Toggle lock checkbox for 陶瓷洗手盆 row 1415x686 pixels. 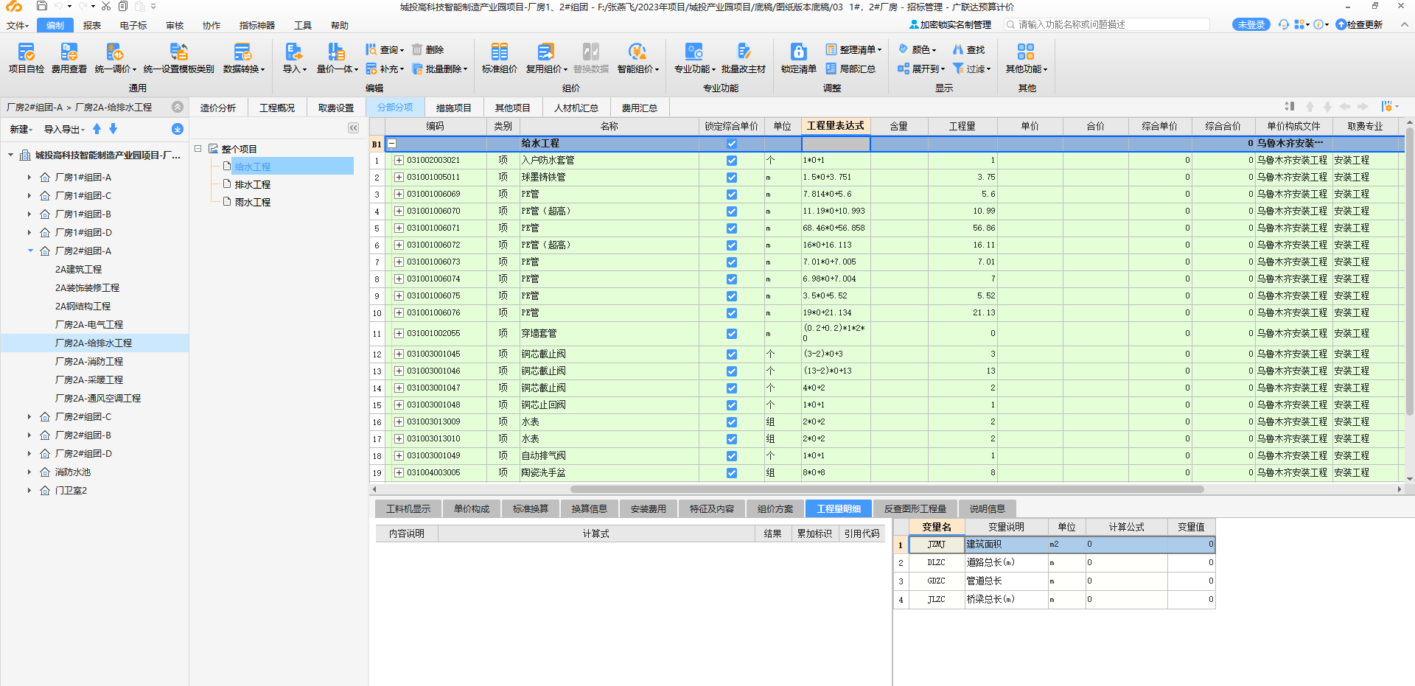(732, 472)
